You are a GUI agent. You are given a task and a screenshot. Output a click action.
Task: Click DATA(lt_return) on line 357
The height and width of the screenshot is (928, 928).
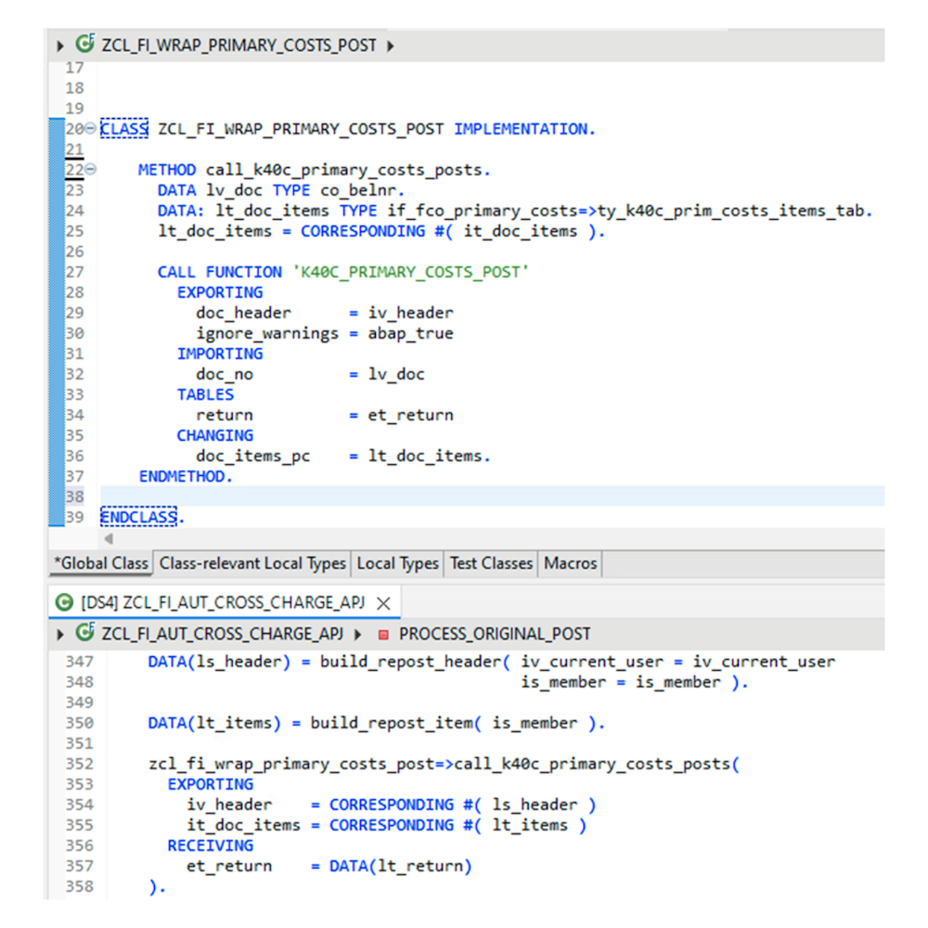[401, 866]
